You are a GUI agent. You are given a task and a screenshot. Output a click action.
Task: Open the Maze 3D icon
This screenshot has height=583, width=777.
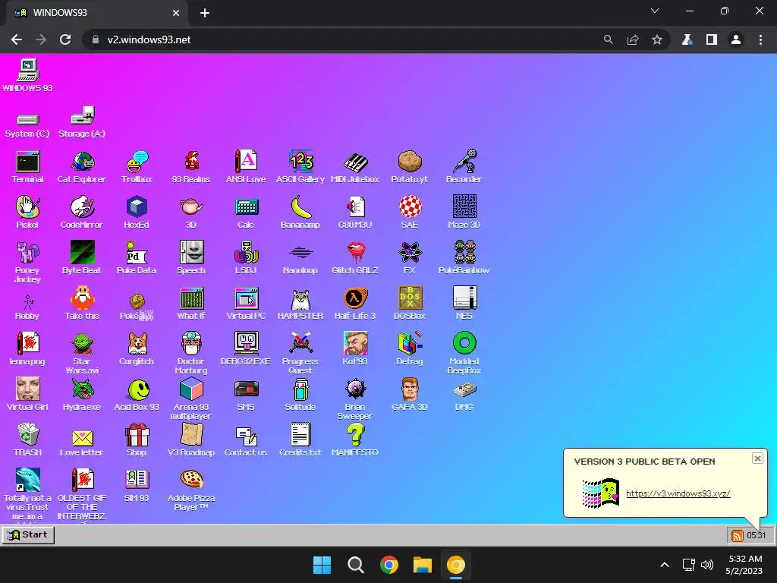464,213
